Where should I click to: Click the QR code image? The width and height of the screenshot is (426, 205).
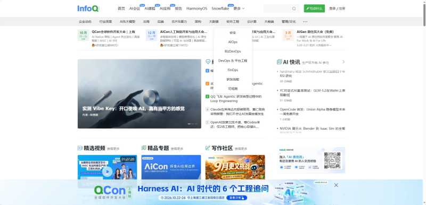point(332,160)
